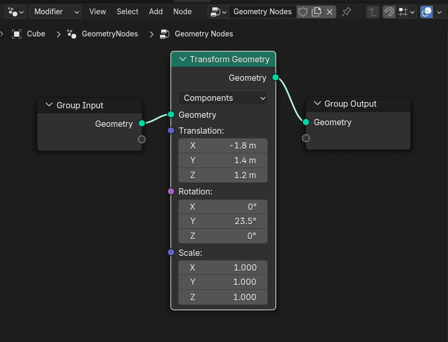Click the Scale vector input socket

[x=171, y=252]
